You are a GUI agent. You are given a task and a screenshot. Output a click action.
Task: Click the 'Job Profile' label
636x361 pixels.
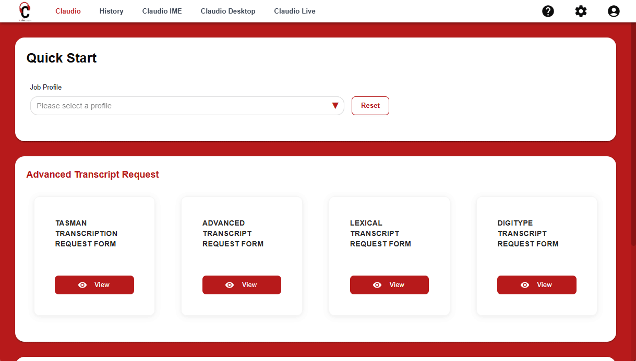46,88
